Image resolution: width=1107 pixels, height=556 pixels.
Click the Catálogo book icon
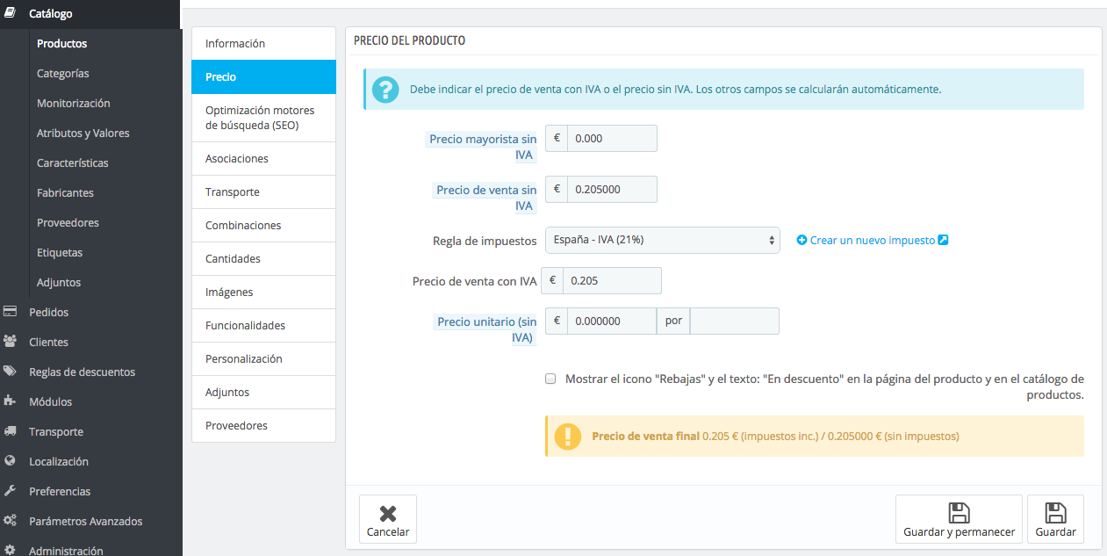(11, 13)
